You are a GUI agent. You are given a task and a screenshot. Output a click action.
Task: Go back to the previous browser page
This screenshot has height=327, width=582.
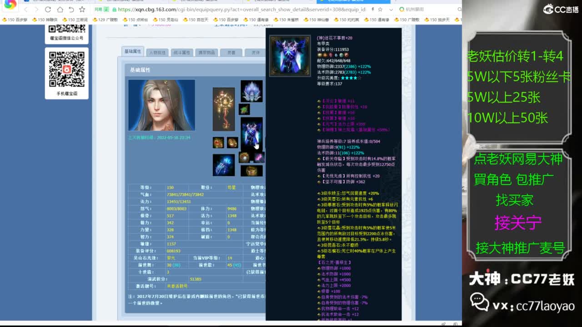click(x=26, y=10)
